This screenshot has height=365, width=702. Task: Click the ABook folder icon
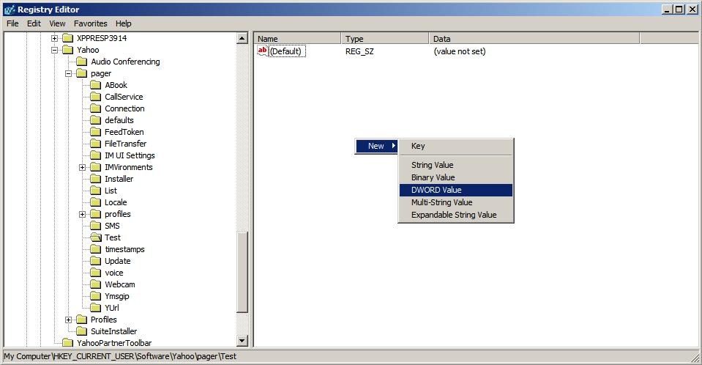click(x=95, y=85)
